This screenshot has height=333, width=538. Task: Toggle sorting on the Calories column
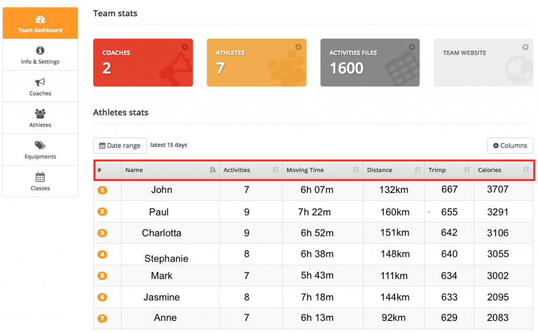(x=525, y=170)
